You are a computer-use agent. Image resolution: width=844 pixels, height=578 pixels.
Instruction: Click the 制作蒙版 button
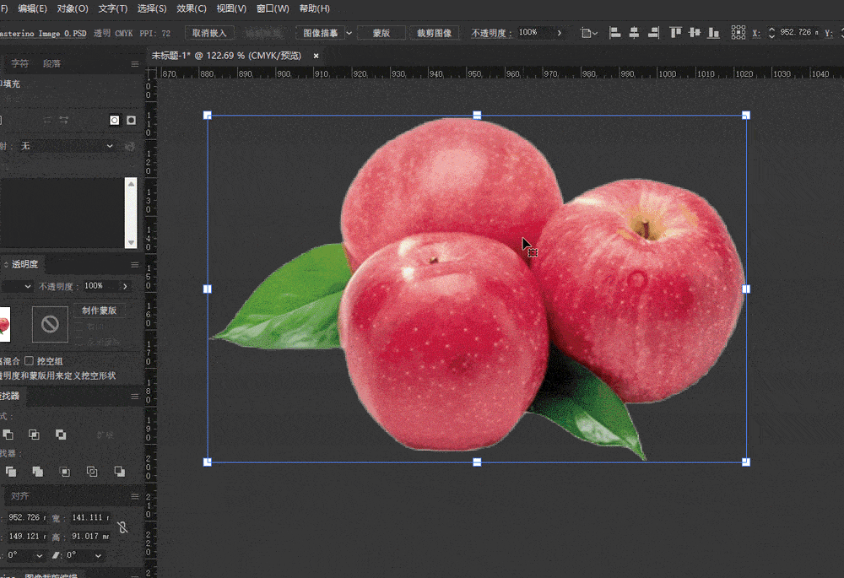tap(99, 311)
